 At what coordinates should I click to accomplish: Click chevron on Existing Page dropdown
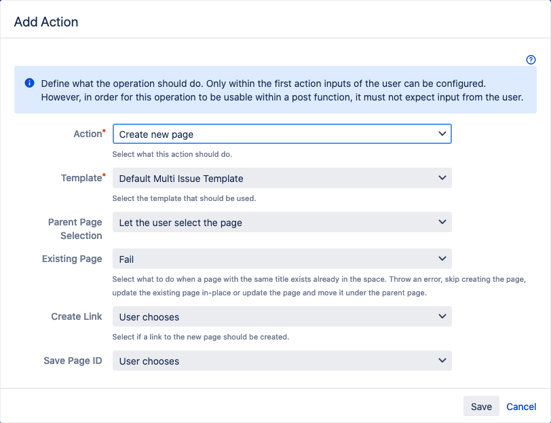click(x=442, y=259)
